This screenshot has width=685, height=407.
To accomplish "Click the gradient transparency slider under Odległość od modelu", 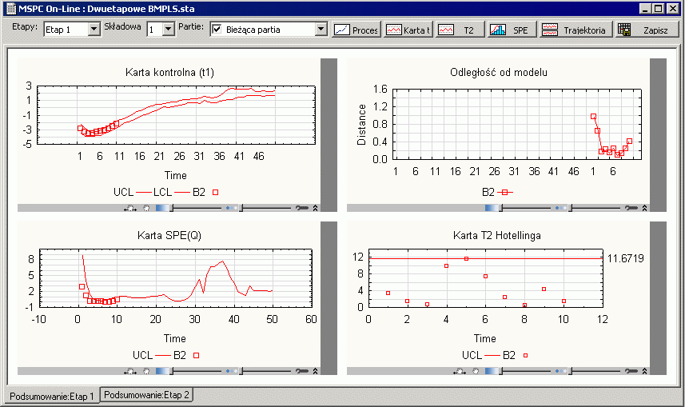I will [x=518, y=208].
